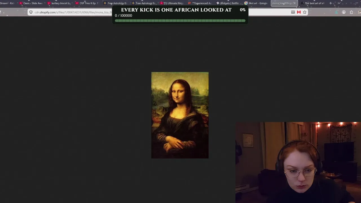Expand the list all tabs chevron
Image resolution: width=361 pixels, height=203 pixels.
tap(339, 3)
